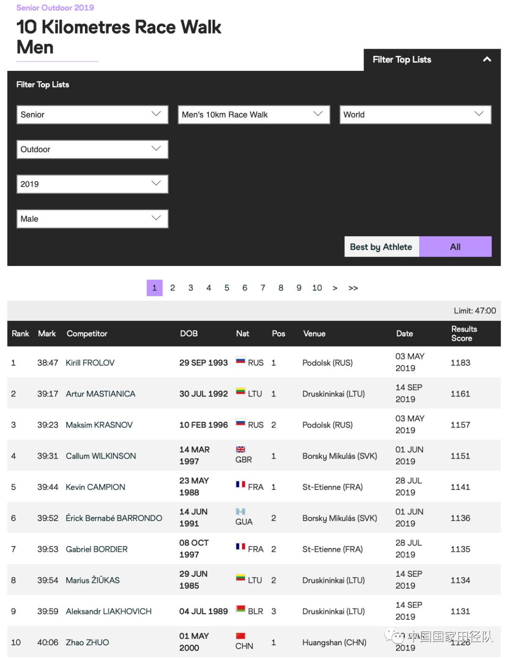Toggle the Best by Athlete view
This screenshot has width=510, height=659.
[x=381, y=247]
